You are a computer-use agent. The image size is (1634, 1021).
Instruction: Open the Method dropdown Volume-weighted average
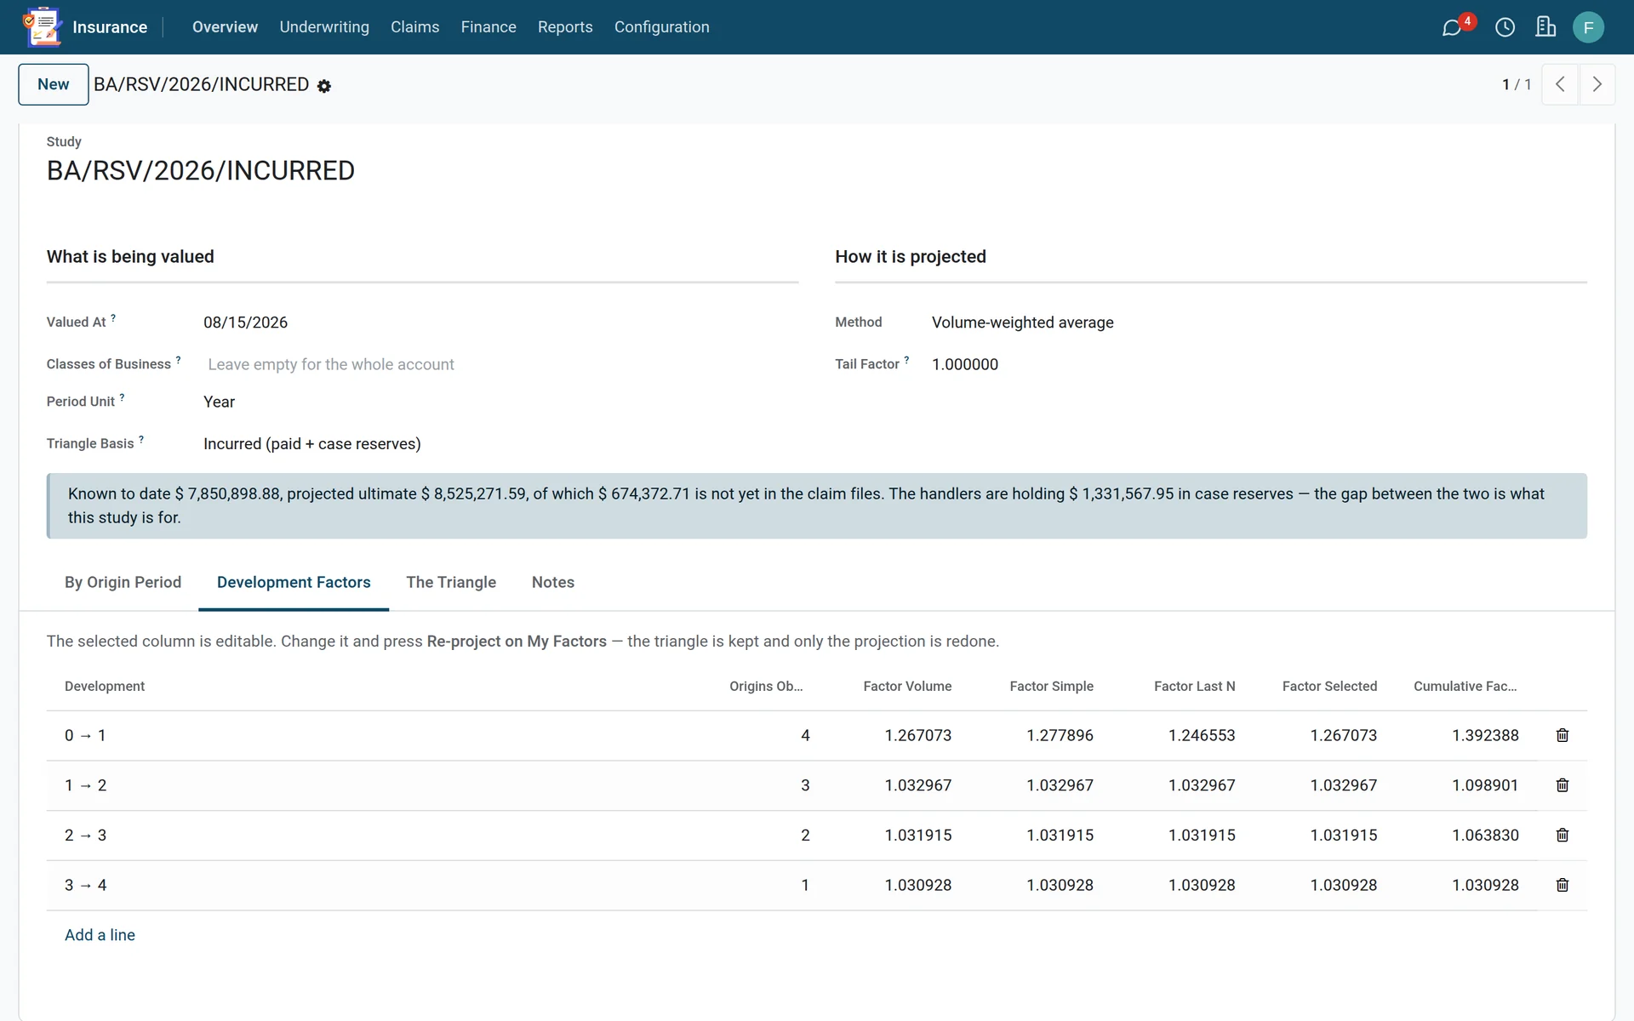pos(1258,322)
